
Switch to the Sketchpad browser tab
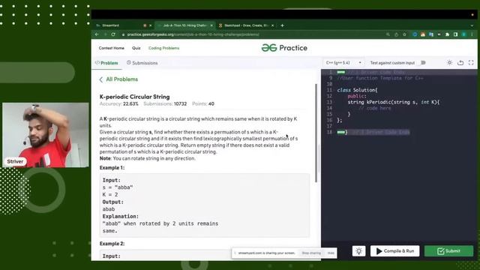(x=247, y=25)
